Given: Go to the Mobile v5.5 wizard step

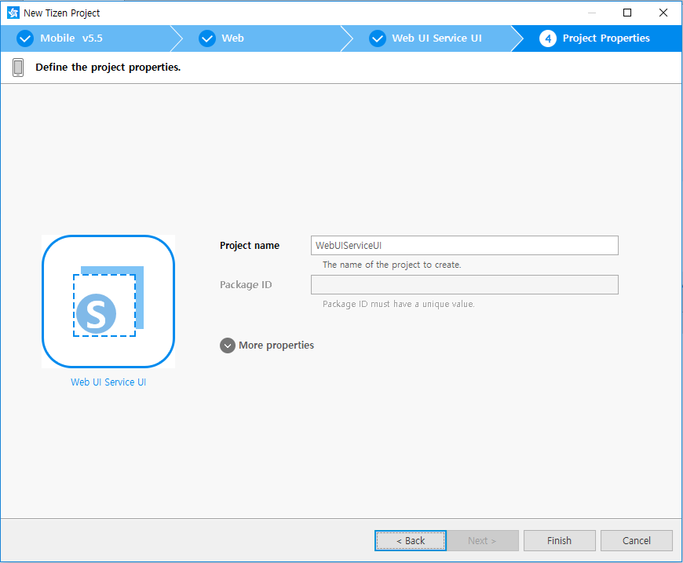Looking at the screenshot, I should (x=71, y=38).
